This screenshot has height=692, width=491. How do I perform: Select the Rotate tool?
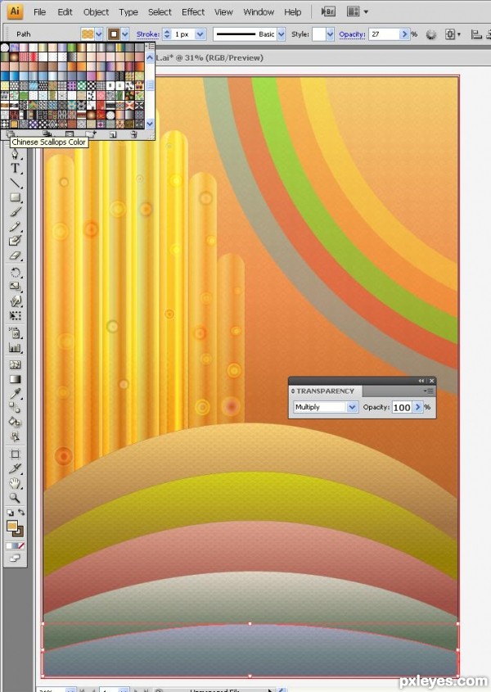tap(15, 273)
